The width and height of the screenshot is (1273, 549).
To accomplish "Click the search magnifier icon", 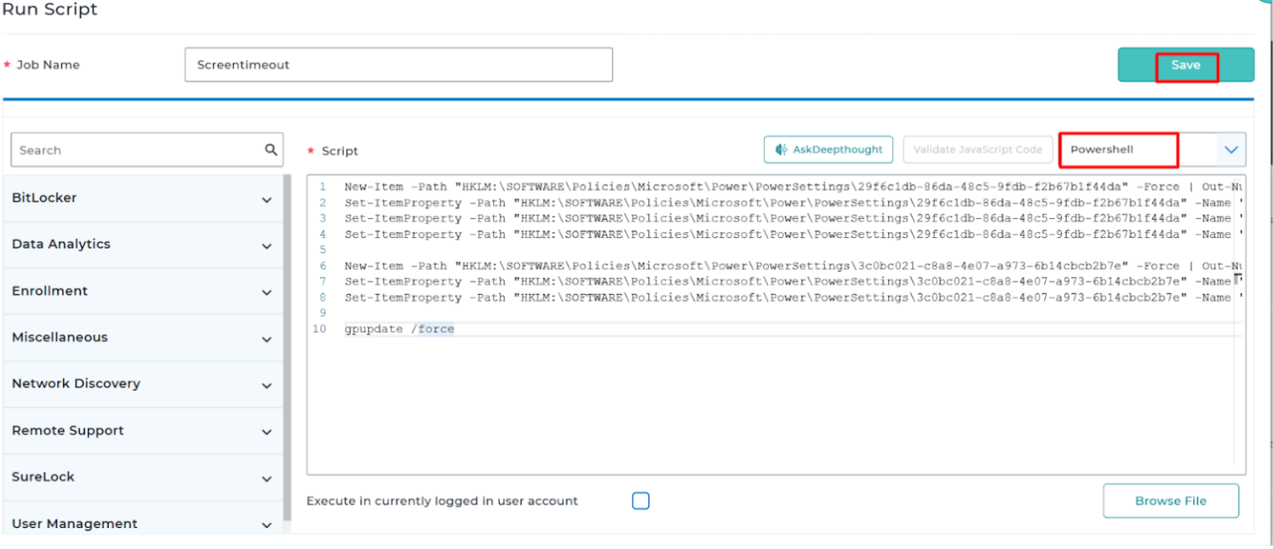I will (x=270, y=150).
